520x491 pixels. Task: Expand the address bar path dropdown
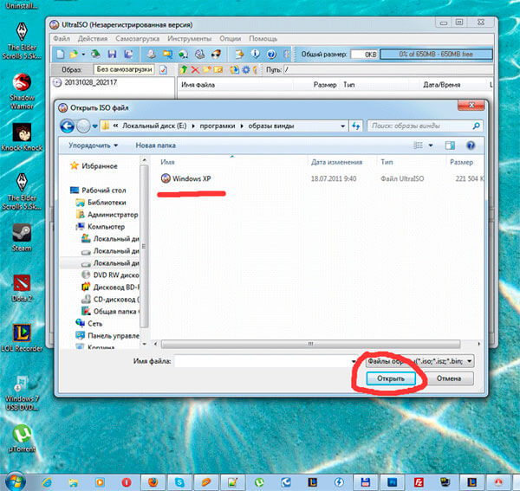(342, 126)
